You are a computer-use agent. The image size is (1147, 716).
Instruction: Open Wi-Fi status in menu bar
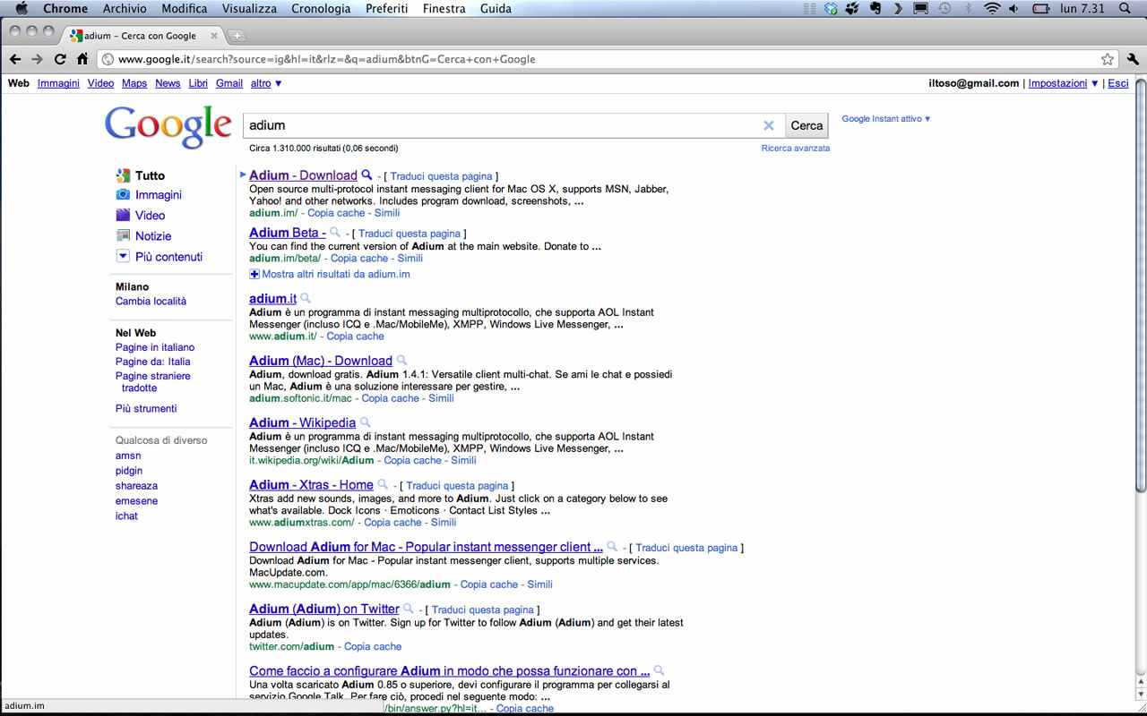[x=991, y=8]
